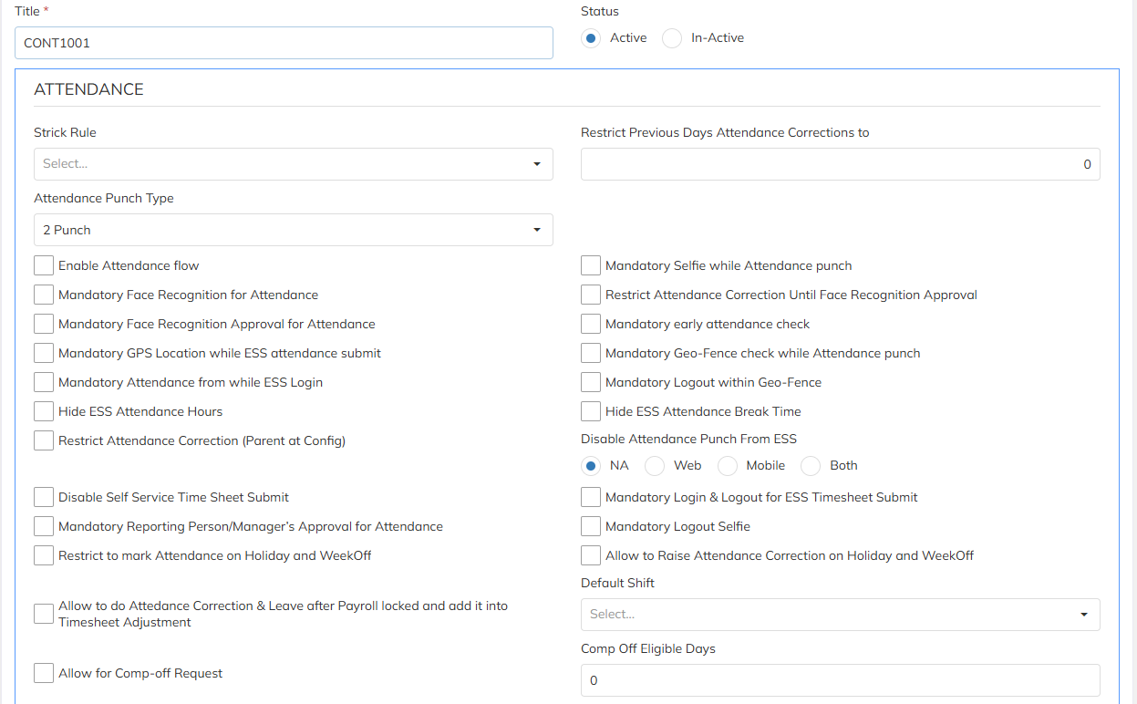Select the Active status radio button
This screenshot has width=1137, height=704.
(x=591, y=38)
